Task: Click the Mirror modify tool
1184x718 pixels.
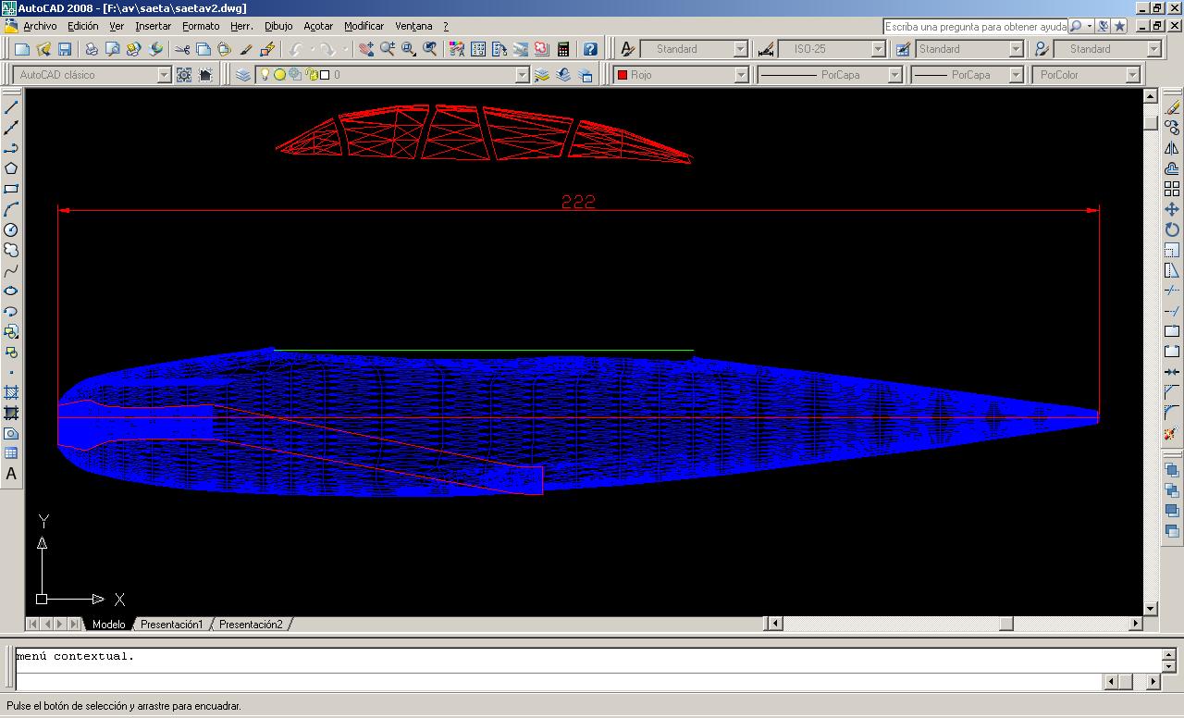Action: tap(1172, 148)
